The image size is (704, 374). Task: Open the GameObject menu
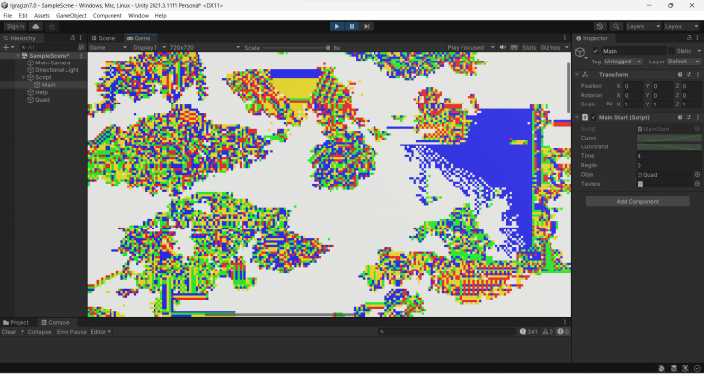pos(71,16)
